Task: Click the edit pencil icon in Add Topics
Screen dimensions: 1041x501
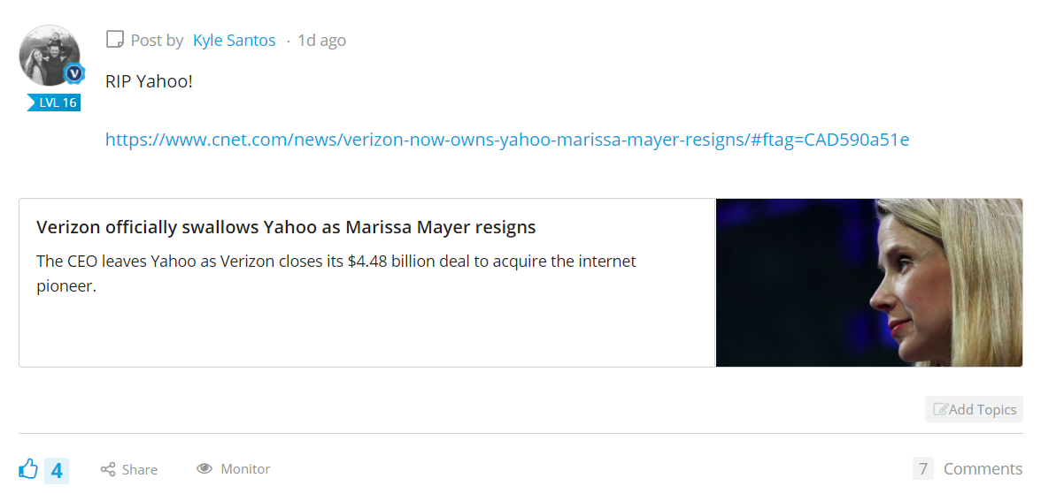Action: coord(941,410)
